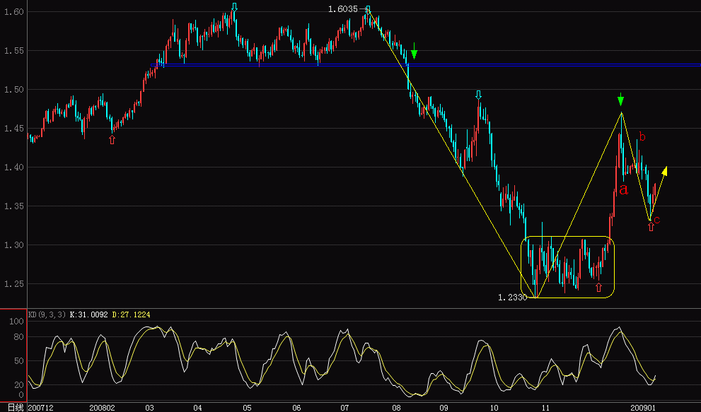
Task: Click the red wave label c
Action: tap(658, 220)
